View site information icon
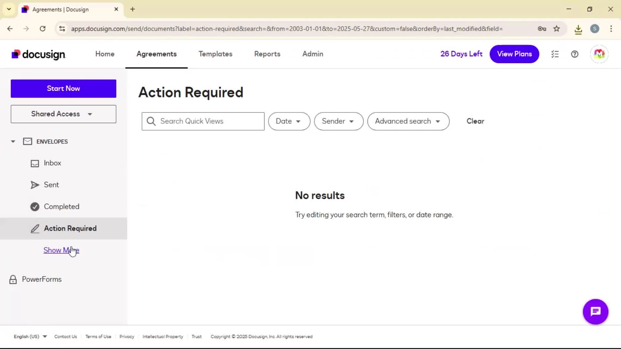Screen dimensions: 621x349 pyautogui.click(x=62, y=29)
